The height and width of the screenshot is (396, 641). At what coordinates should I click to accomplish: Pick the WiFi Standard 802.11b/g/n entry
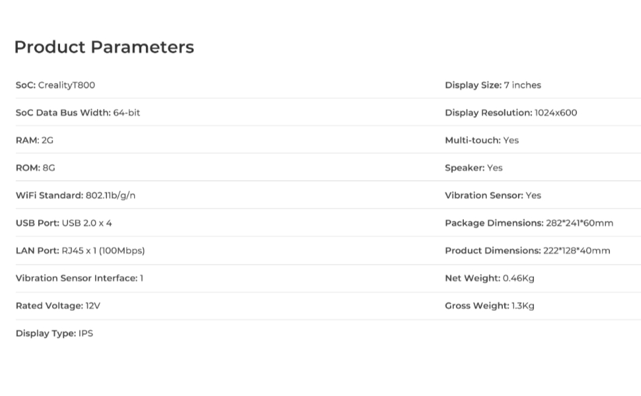(76, 196)
